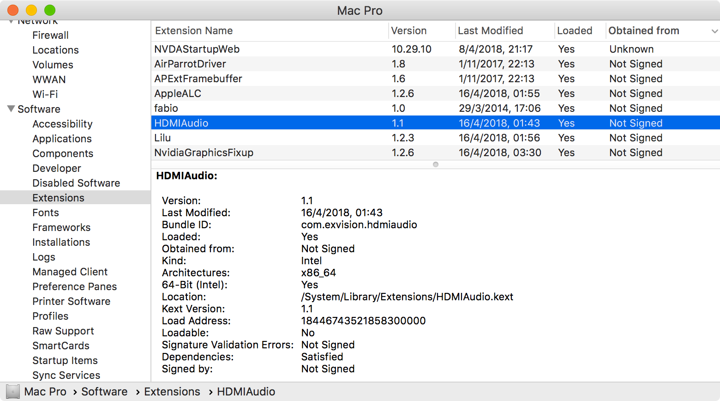
Task: Click the green zoom window button
Action: pos(50,10)
